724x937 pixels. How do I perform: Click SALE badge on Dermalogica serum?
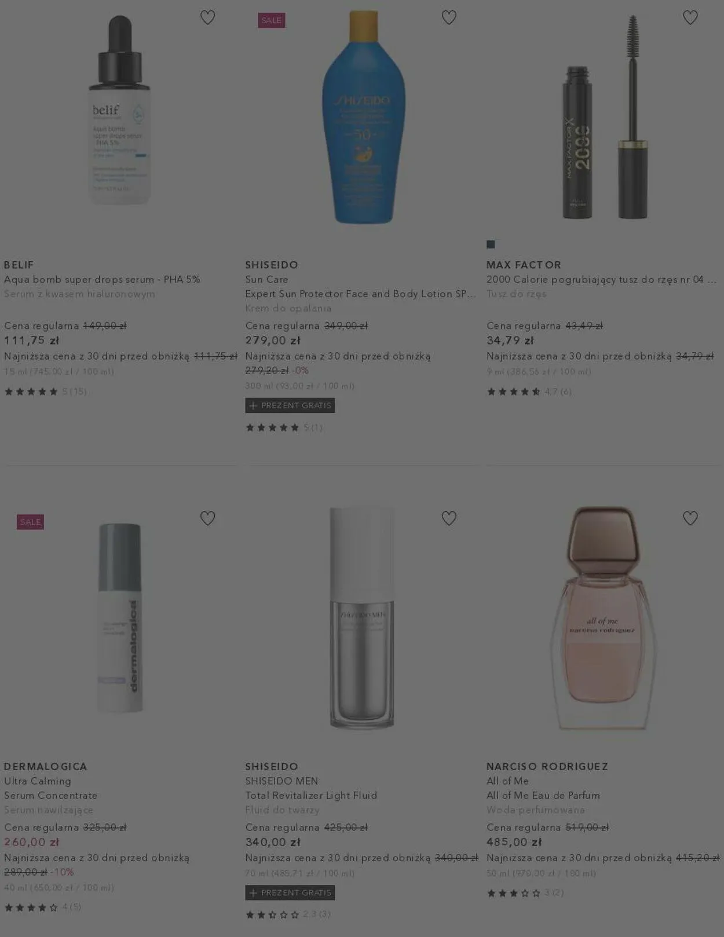point(30,522)
